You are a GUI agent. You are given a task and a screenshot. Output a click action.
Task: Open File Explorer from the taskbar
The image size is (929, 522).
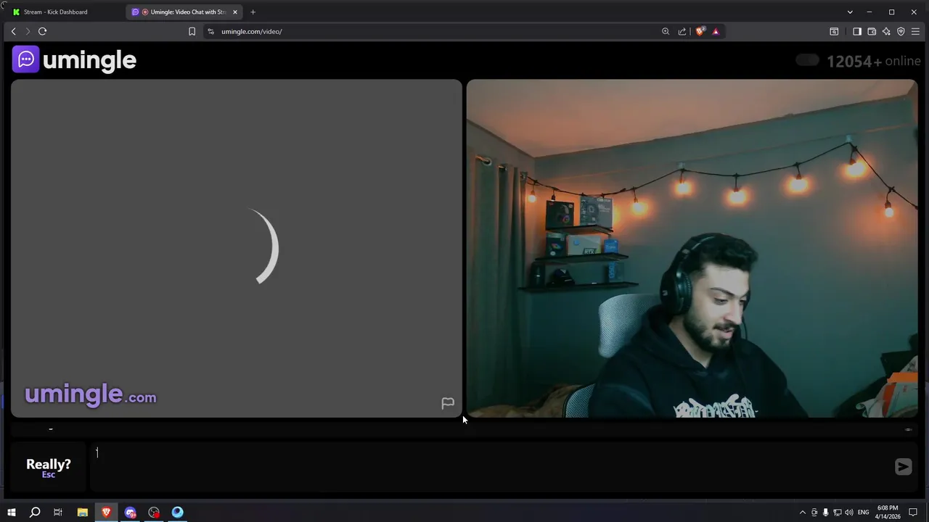click(82, 513)
